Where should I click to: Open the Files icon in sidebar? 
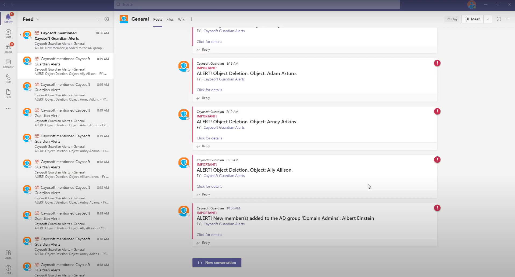tap(8, 93)
